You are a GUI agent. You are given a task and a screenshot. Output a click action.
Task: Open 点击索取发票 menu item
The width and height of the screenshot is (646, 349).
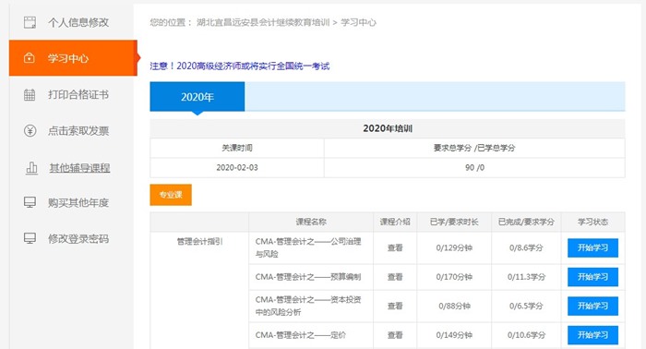tap(78, 130)
